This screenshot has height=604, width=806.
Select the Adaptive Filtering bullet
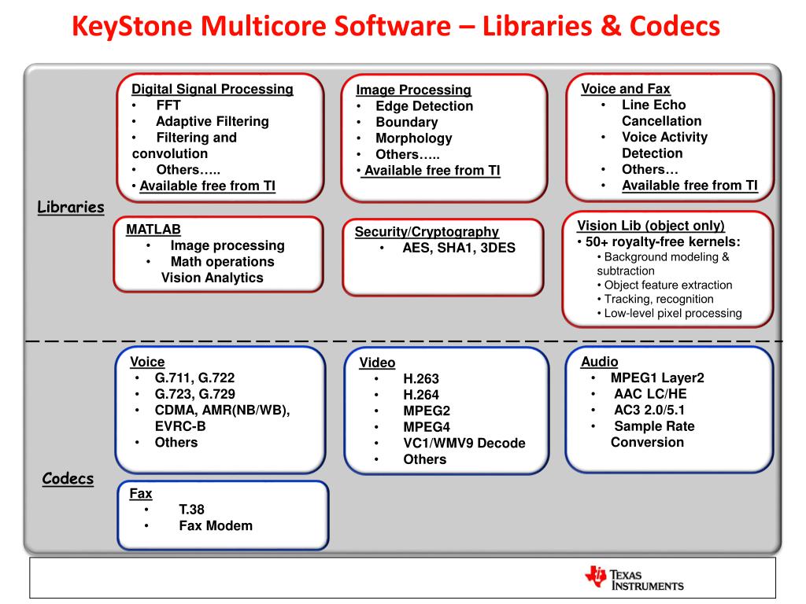[x=213, y=121]
